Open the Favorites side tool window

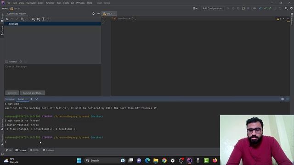point(2,140)
